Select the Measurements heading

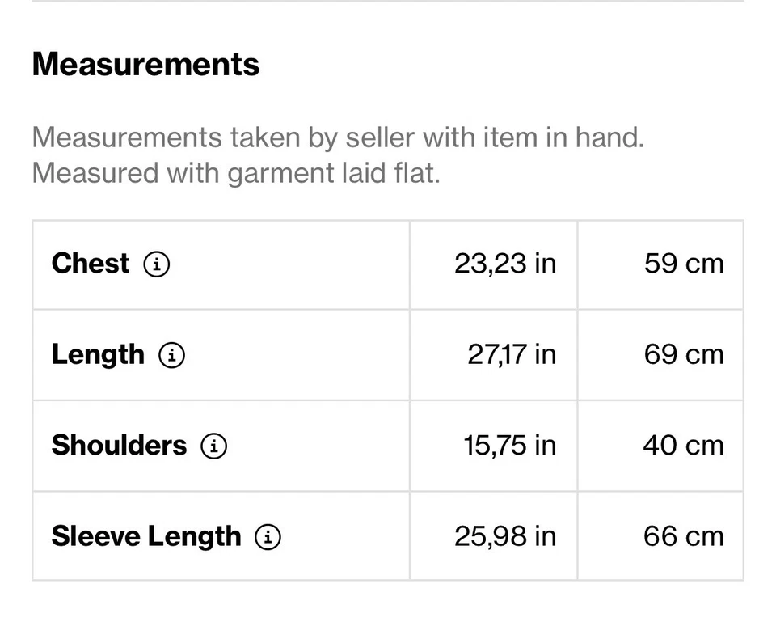(x=145, y=64)
